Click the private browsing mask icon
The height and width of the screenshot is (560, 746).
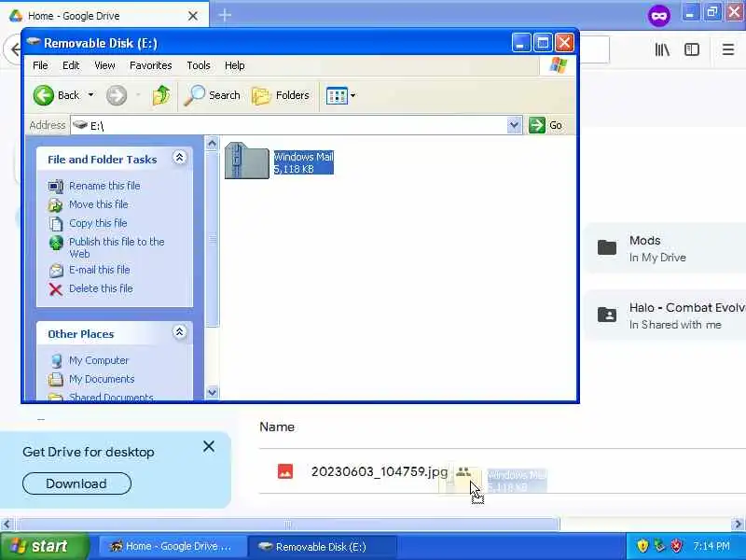[659, 16]
